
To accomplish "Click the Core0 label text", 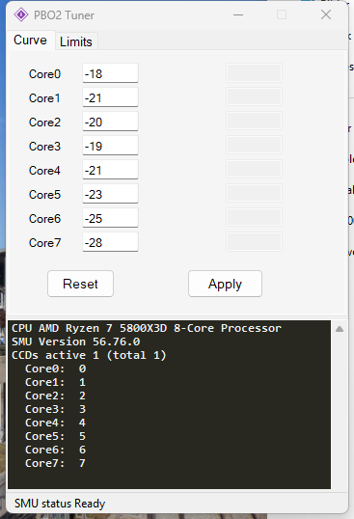I will pyautogui.click(x=44, y=74).
